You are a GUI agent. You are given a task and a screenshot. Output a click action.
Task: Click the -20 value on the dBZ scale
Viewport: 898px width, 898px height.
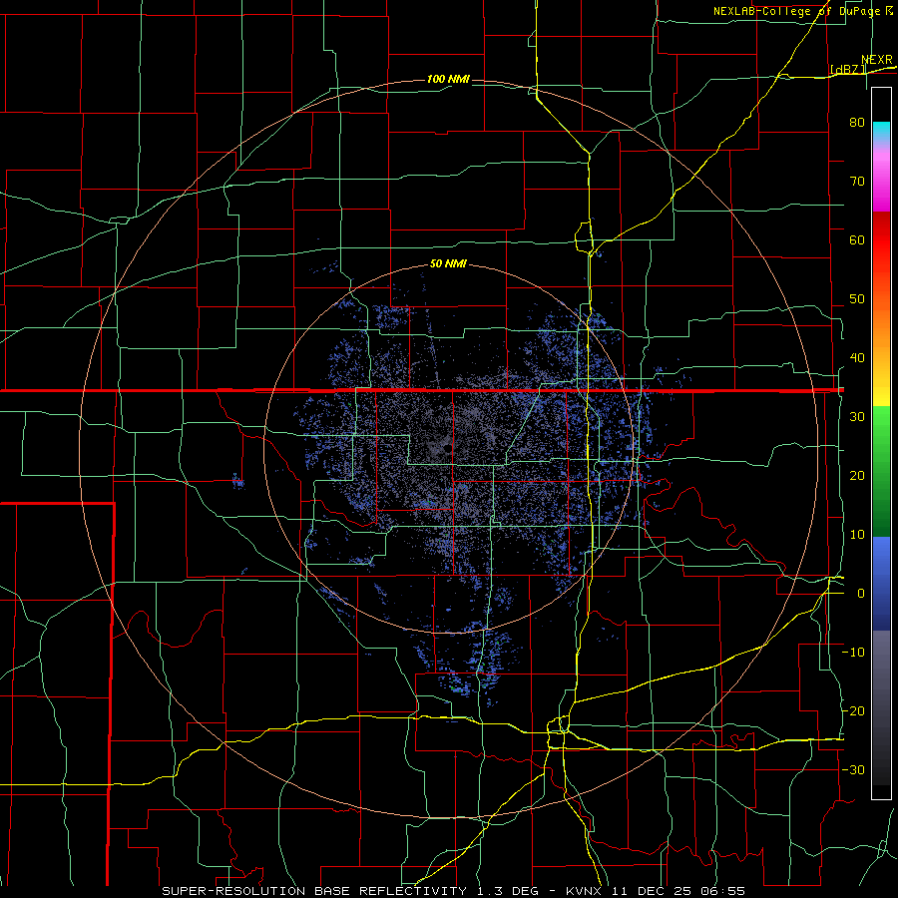pos(853,711)
